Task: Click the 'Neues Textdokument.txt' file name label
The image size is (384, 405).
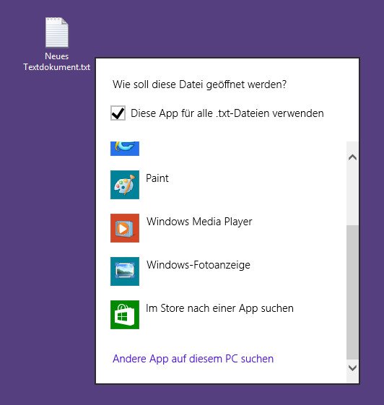Action: pyautogui.click(x=57, y=61)
